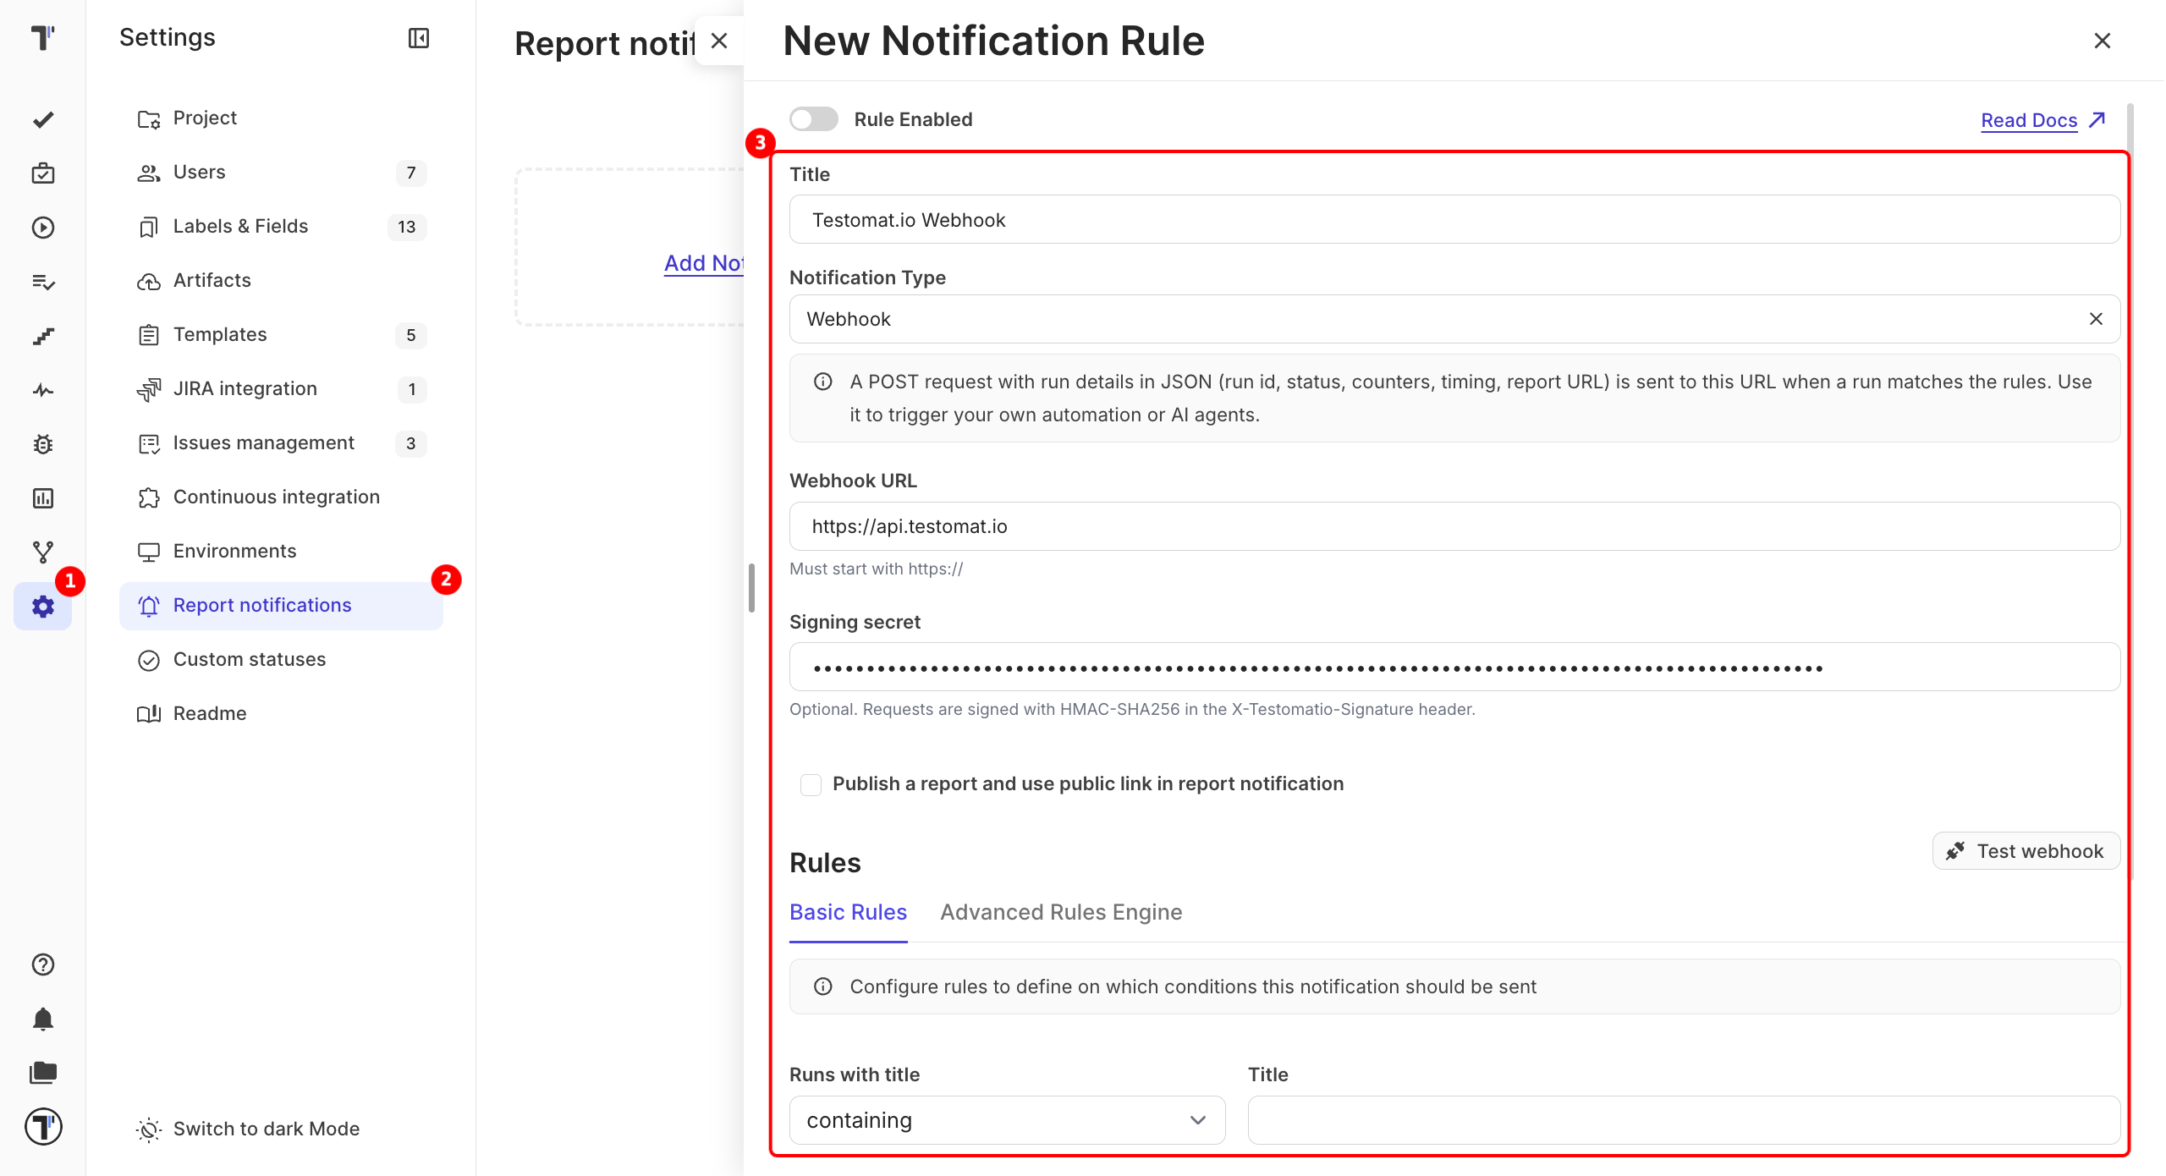Image resolution: width=2166 pixels, height=1176 pixels.
Task: Open the bug icon in left rail
Action: tap(43, 444)
